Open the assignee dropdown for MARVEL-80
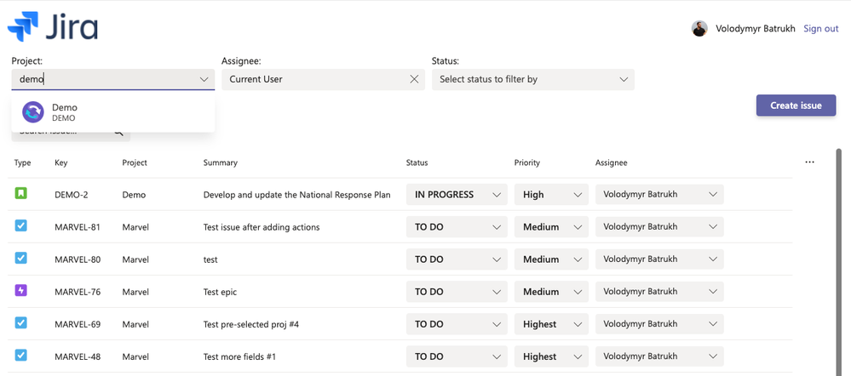The image size is (851, 376). tap(659, 259)
